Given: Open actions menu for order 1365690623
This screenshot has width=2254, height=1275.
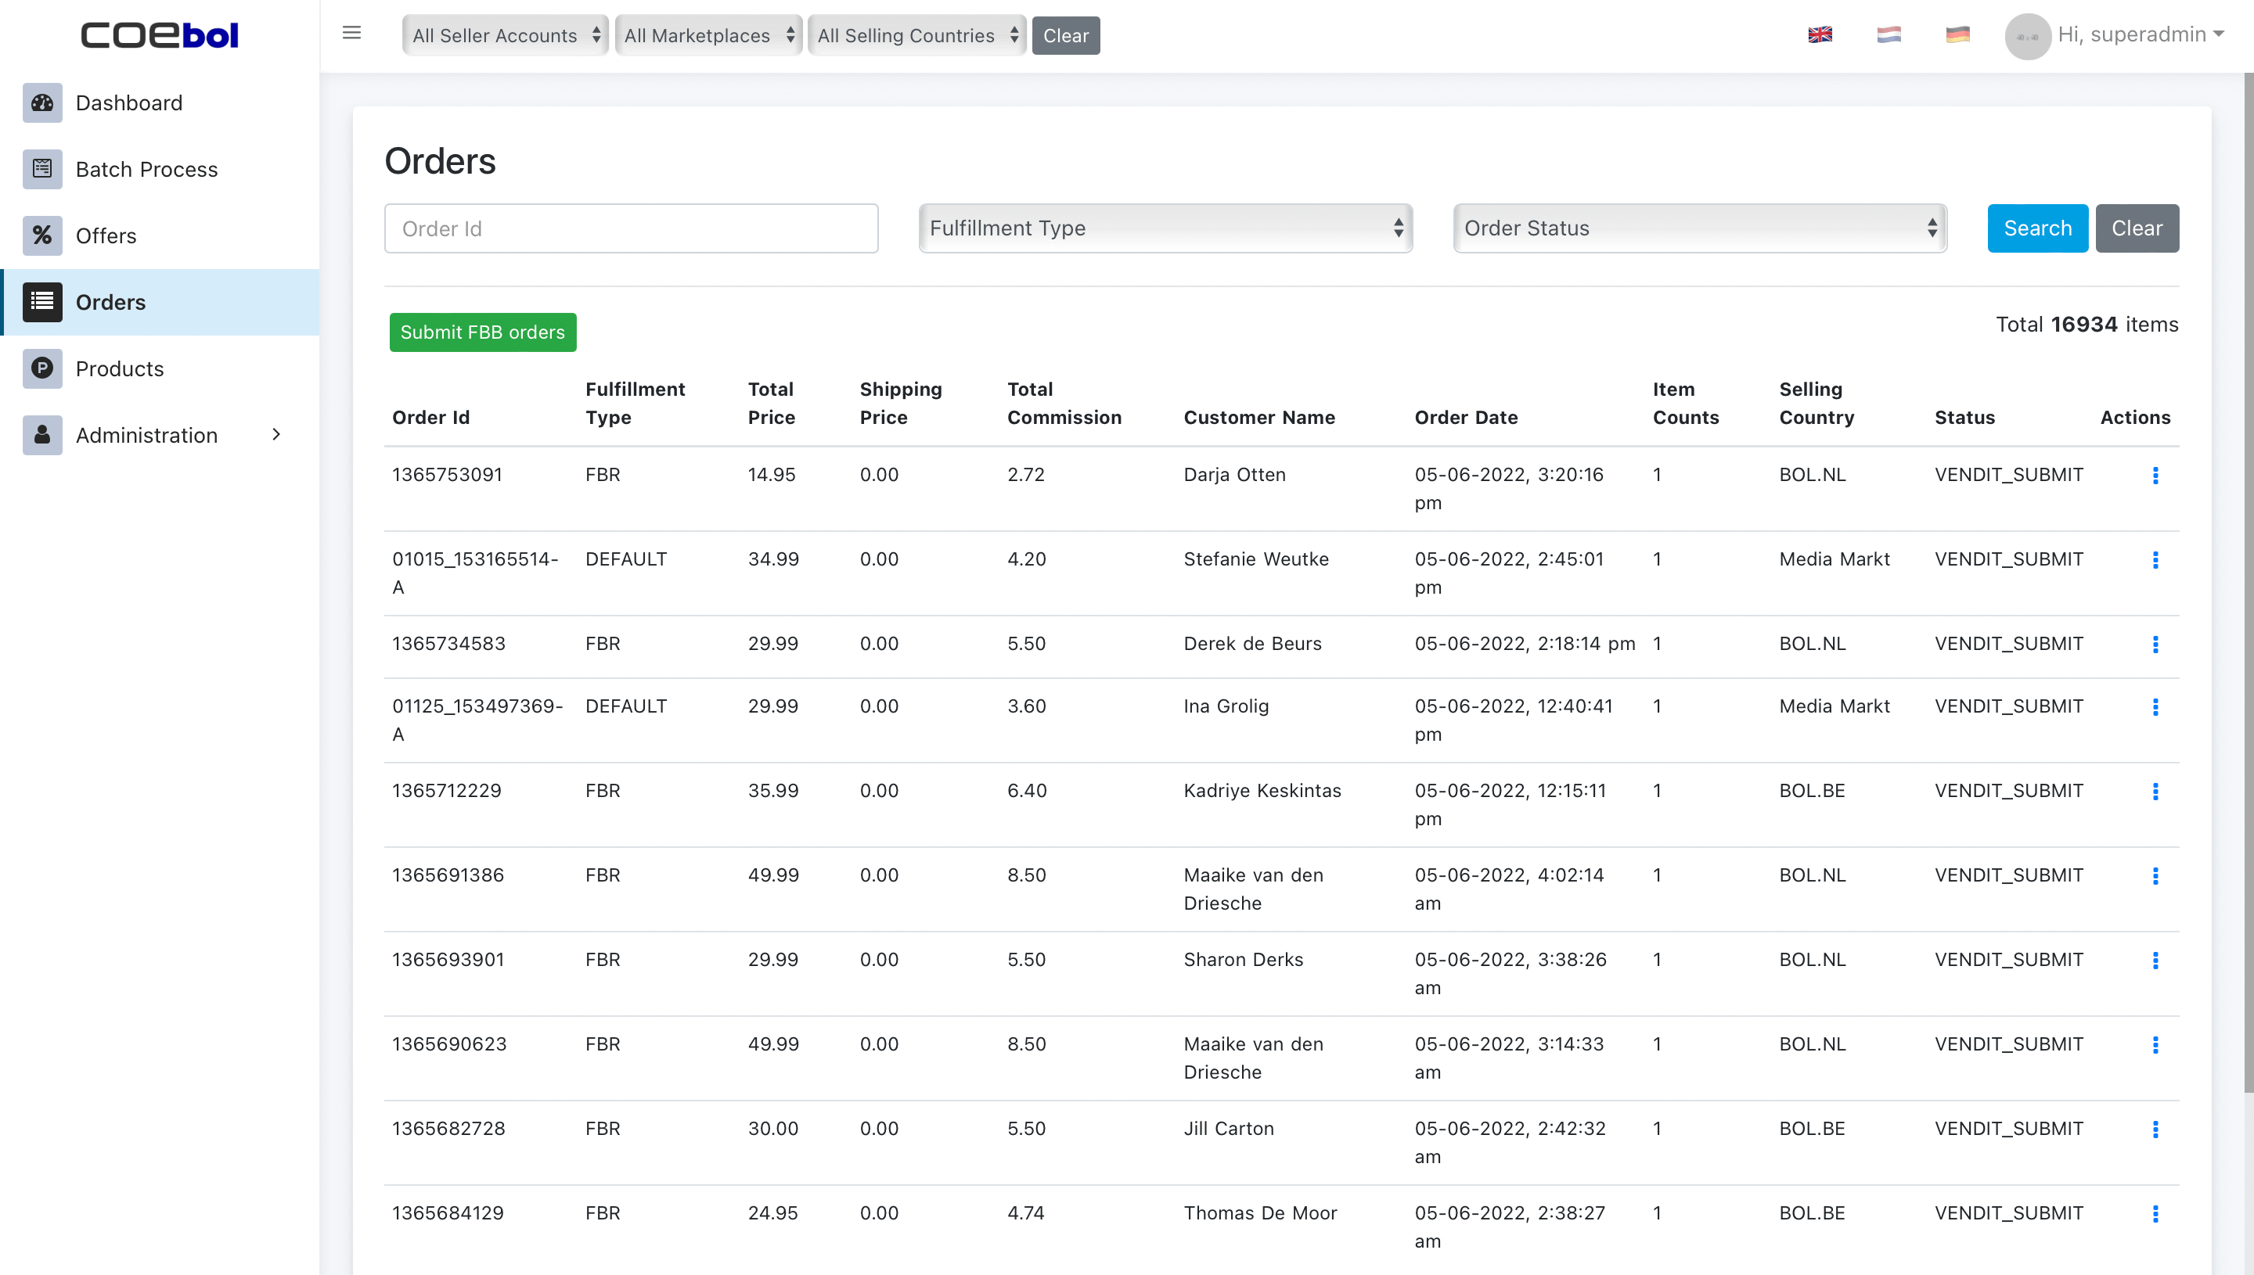Looking at the screenshot, I should tap(2155, 1045).
